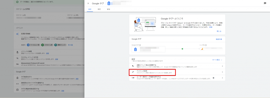Click icon for ユーザー提供データ機能を許可する
The width and height of the screenshot is (270, 98).
133,78
